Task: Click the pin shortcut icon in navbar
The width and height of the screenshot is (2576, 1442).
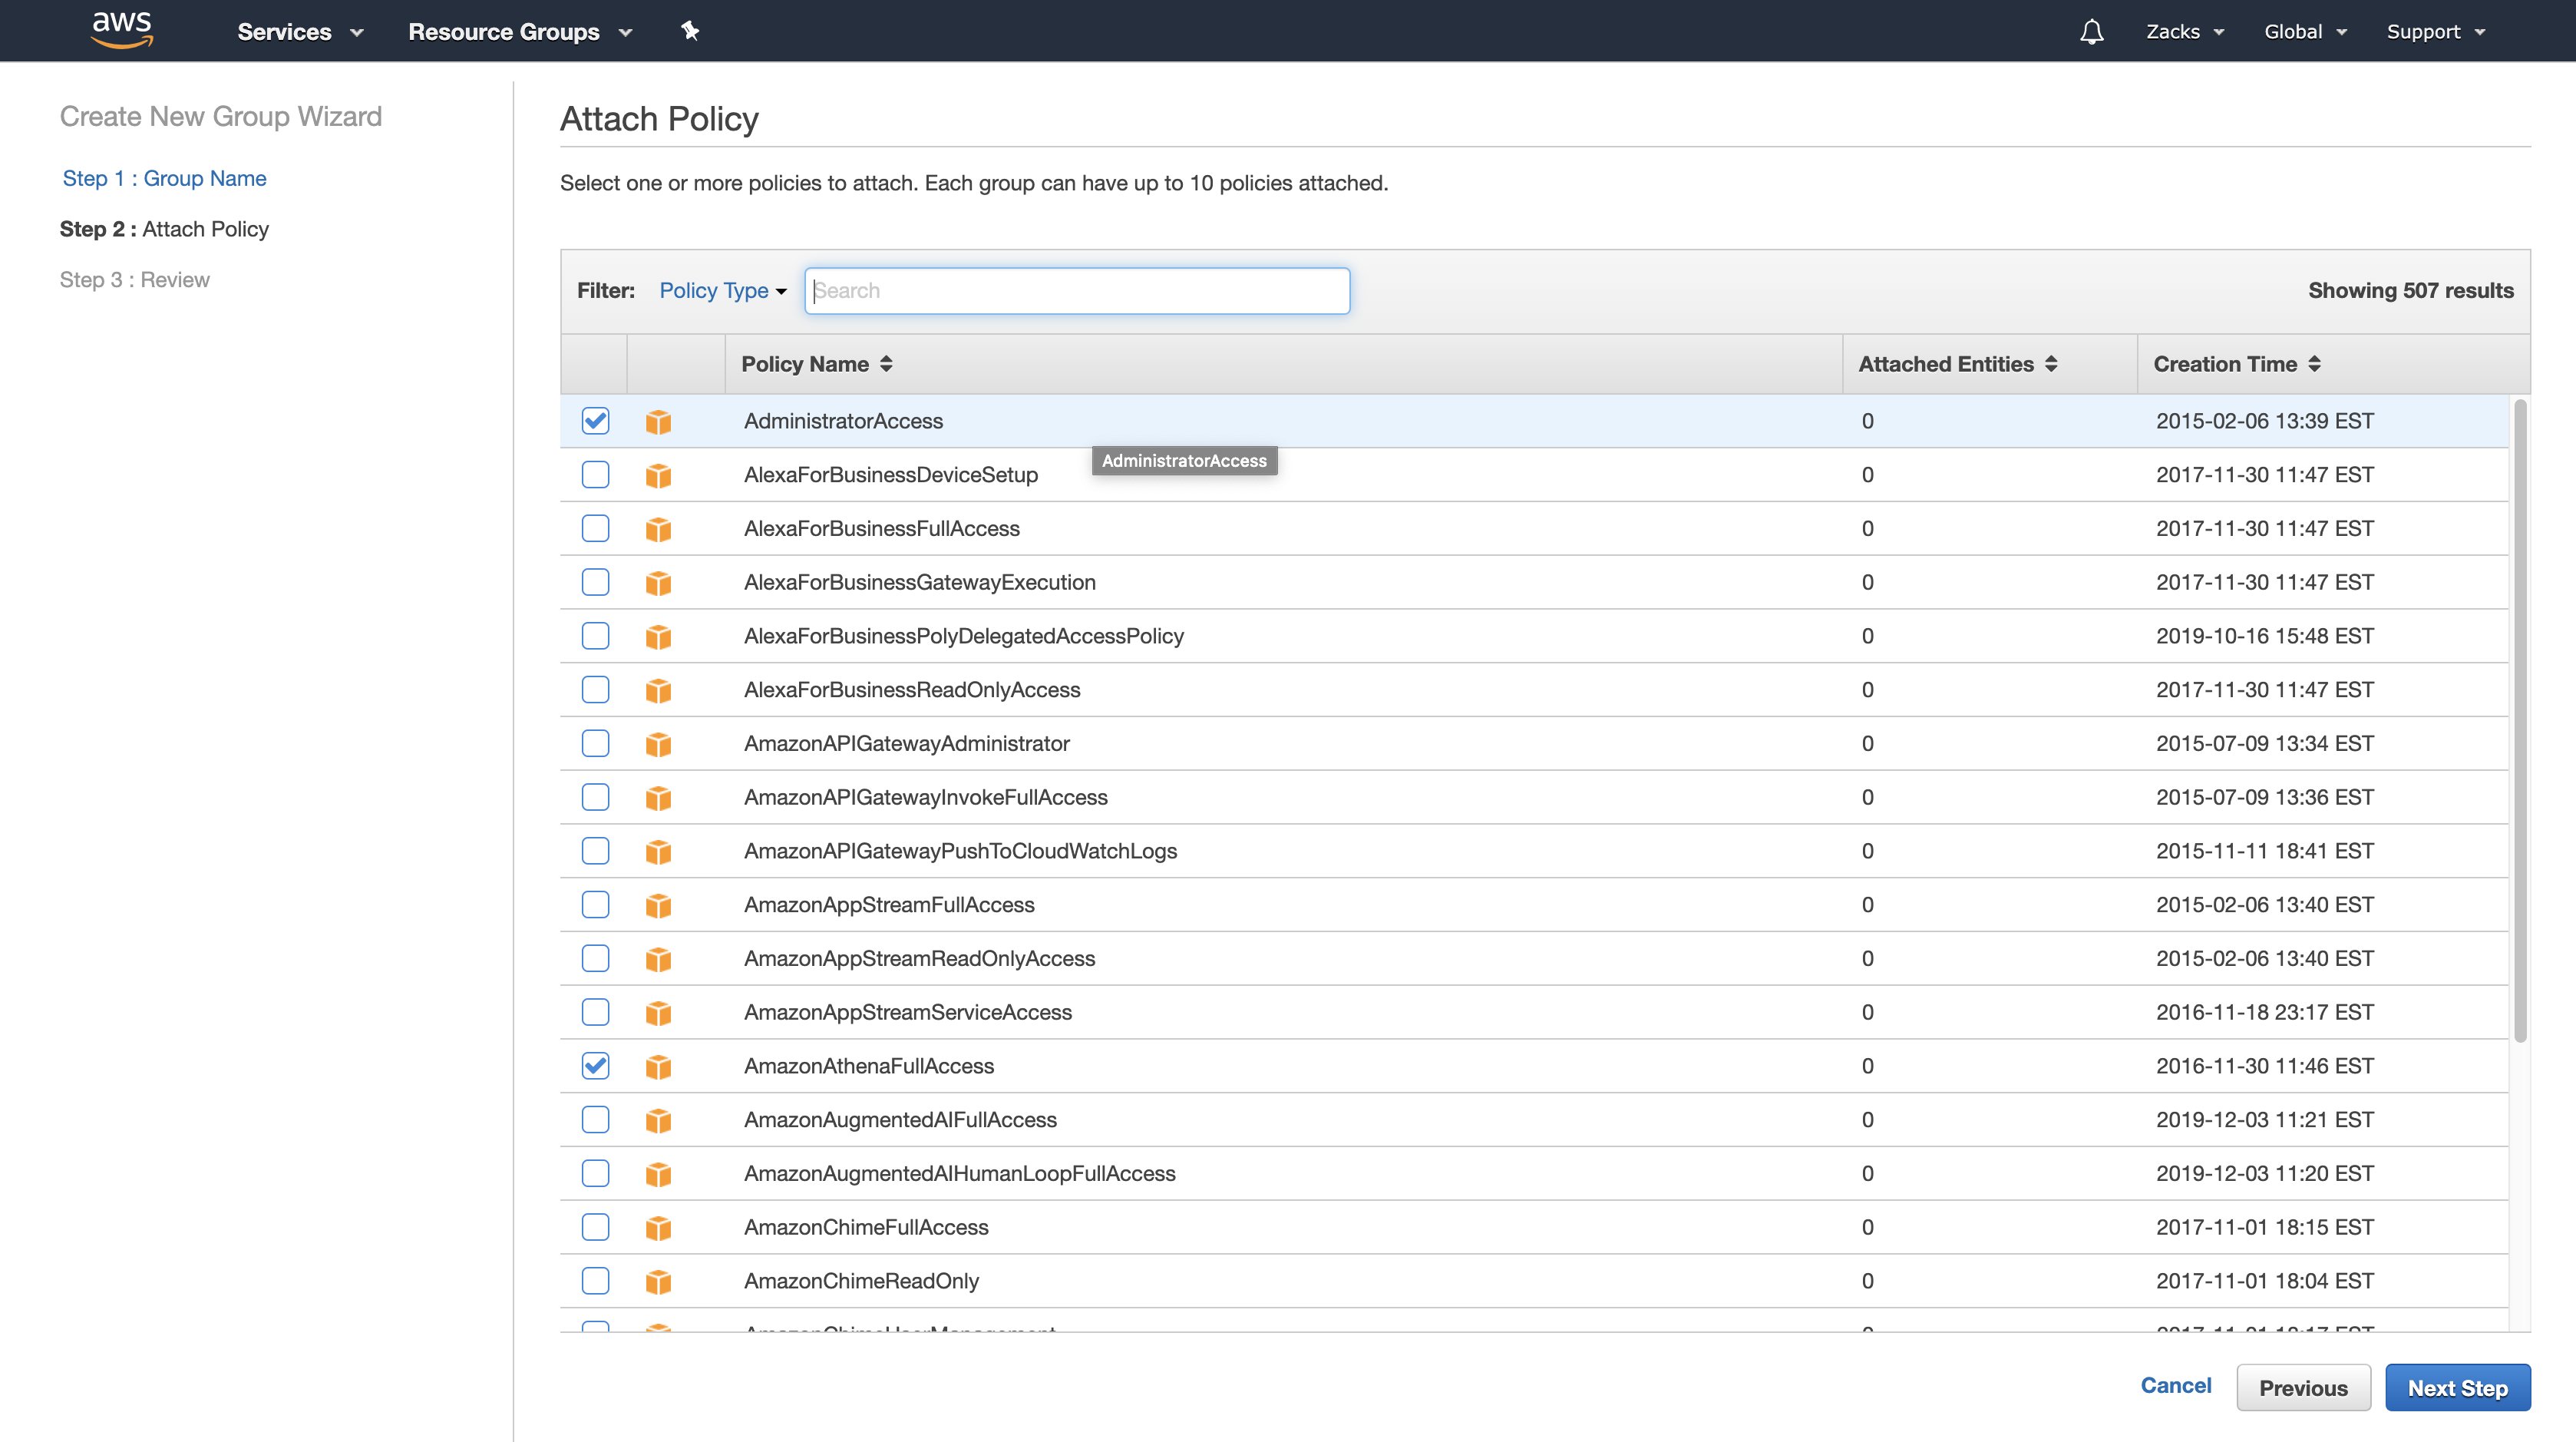Action: click(689, 31)
